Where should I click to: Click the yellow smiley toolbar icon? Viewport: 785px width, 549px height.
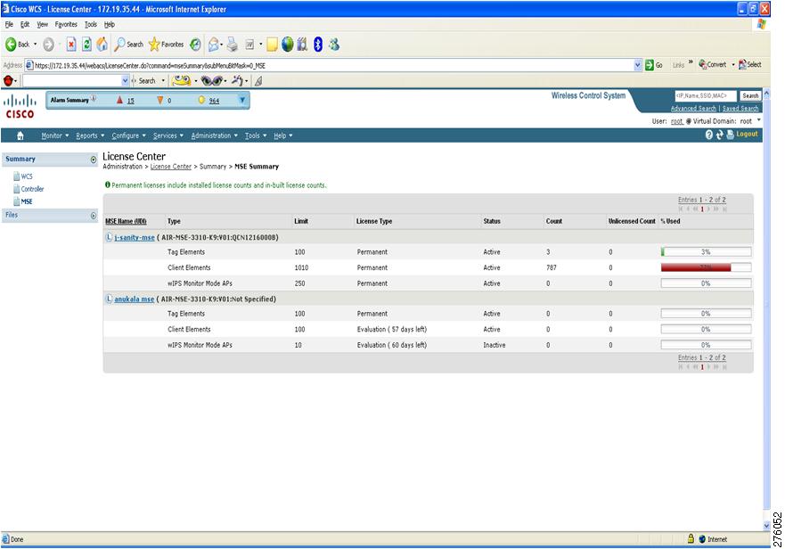181,80
